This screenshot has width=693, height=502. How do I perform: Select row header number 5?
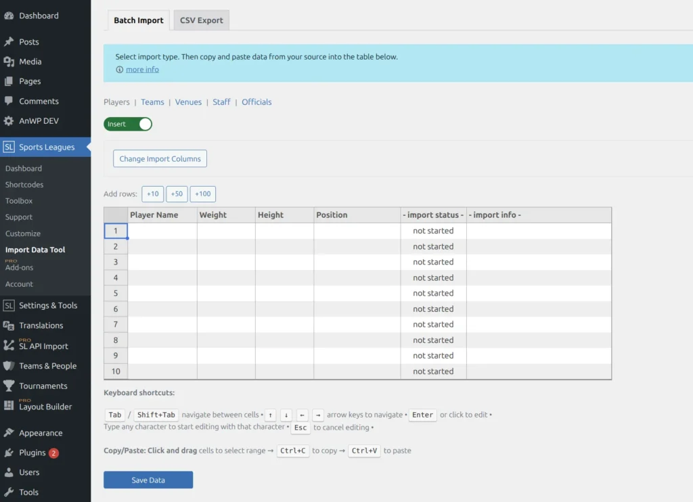point(116,294)
